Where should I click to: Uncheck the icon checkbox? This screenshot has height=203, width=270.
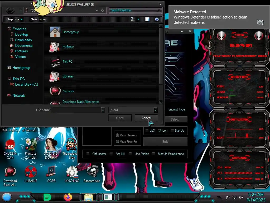[160, 131]
